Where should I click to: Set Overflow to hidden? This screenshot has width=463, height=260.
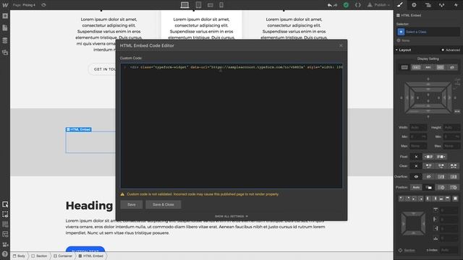click(428, 177)
